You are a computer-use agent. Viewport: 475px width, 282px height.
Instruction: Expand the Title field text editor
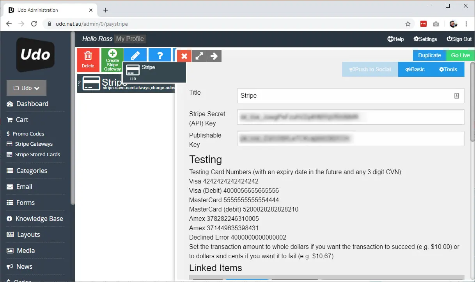point(457,95)
